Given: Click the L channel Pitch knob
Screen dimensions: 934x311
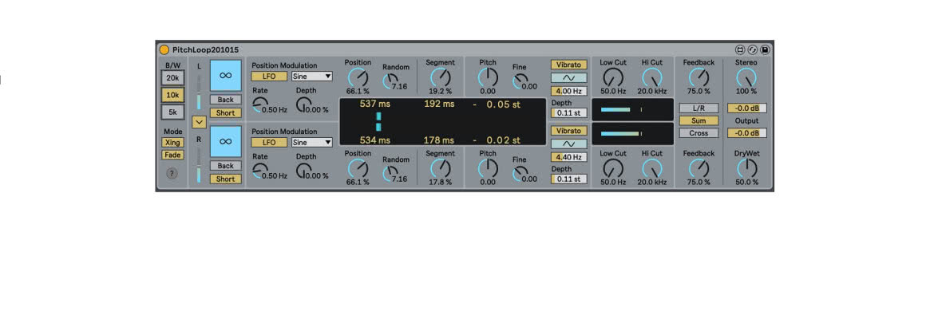Looking at the screenshot, I should 488,77.
